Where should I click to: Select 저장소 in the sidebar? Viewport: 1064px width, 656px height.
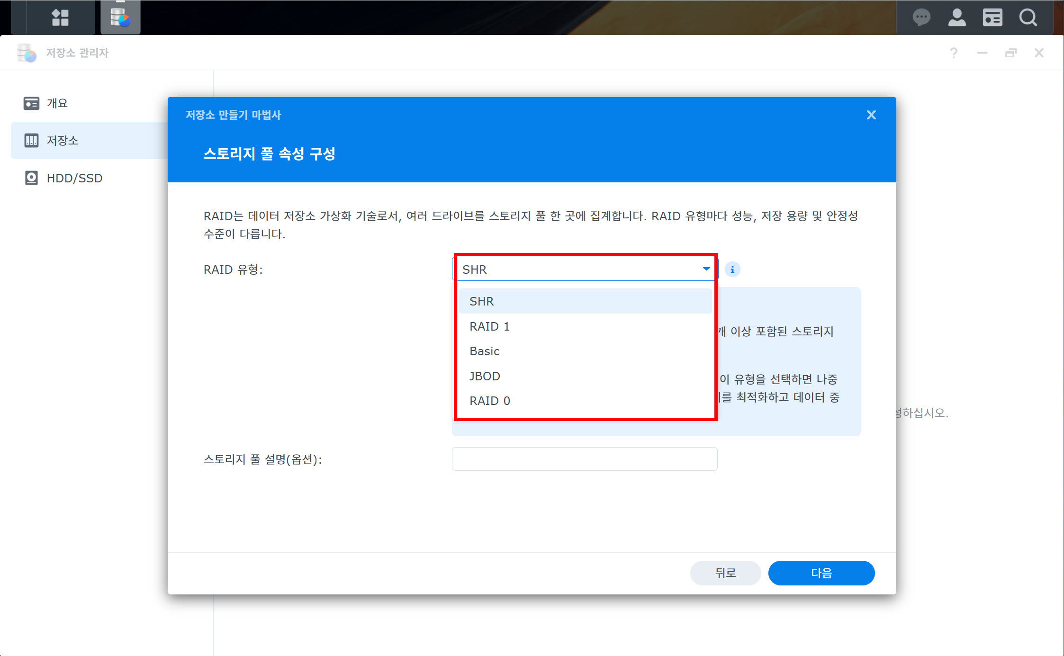62,141
